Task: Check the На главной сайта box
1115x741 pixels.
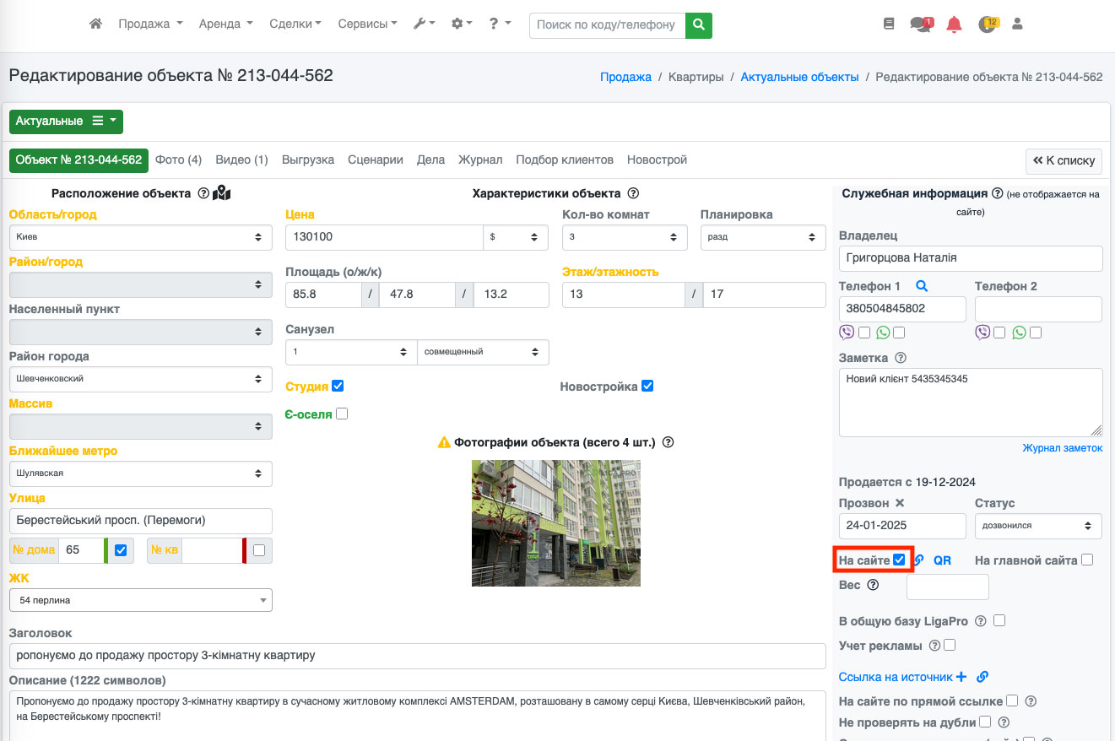Action: click(x=1087, y=560)
